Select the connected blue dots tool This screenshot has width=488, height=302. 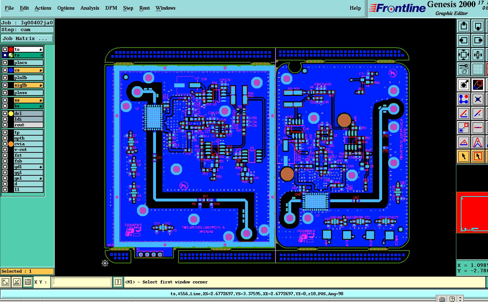[464, 99]
